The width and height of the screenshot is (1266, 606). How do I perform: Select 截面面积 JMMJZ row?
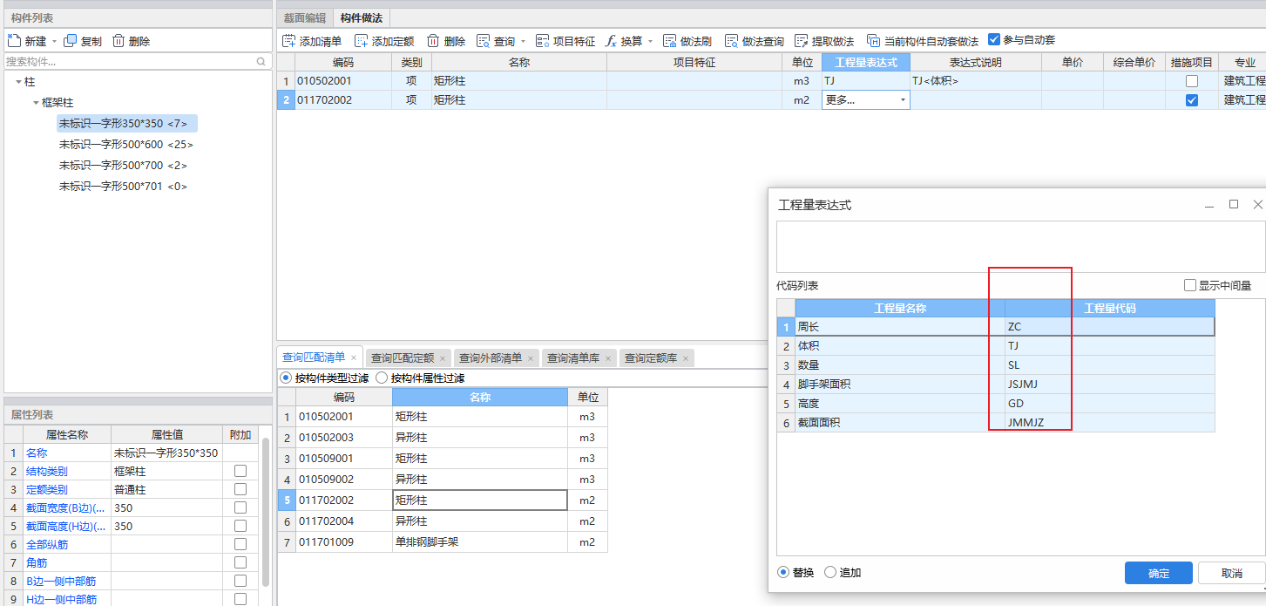click(x=996, y=423)
